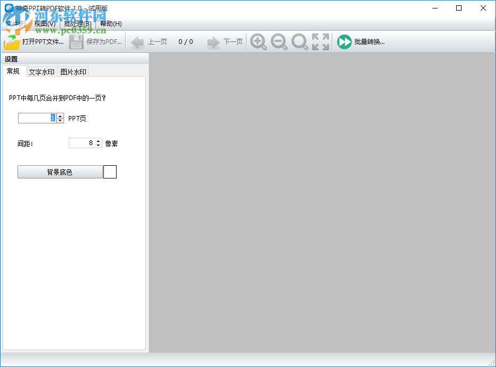The width and height of the screenshot is (496, 367).
Task: Start batch conversion green icon
Action: point(344,42)
